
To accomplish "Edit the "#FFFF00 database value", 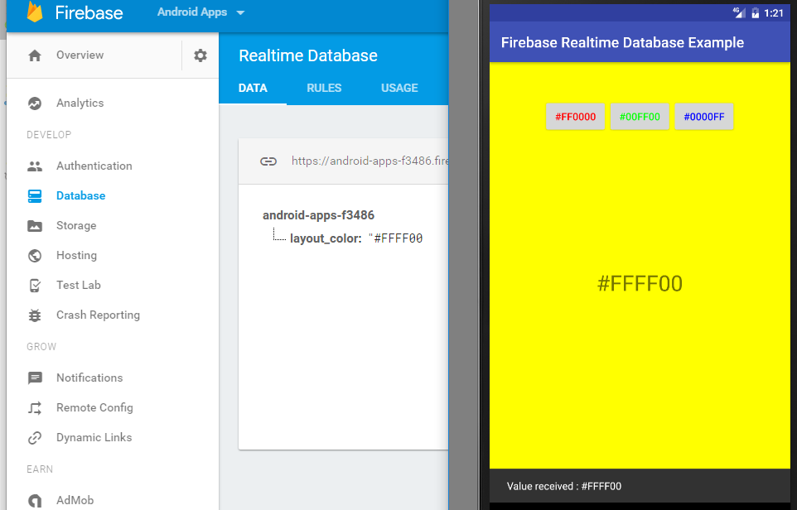I will pos(395,238).
